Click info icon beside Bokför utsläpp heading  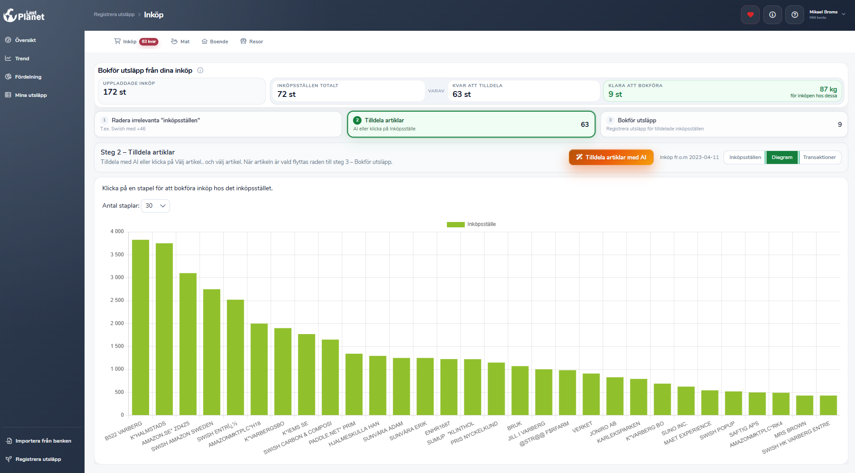point(200,71)
